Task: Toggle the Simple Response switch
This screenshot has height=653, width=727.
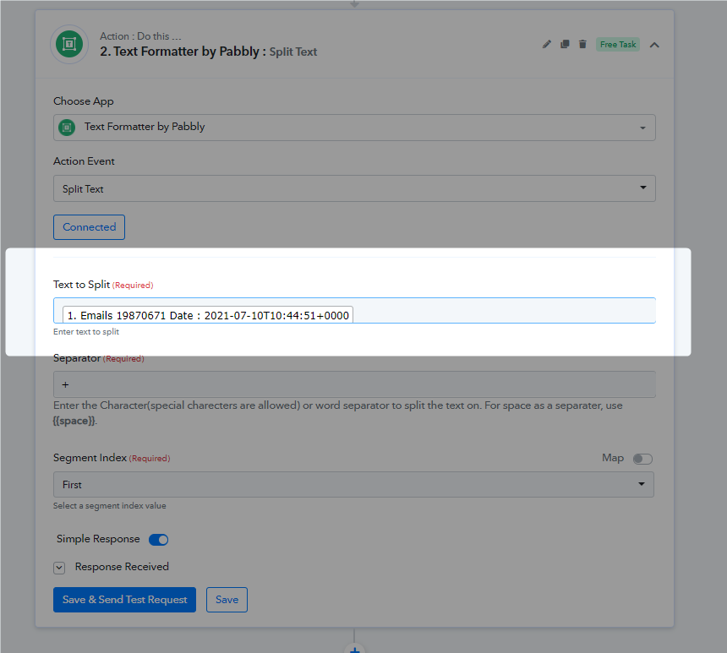Action: (159, 540)
